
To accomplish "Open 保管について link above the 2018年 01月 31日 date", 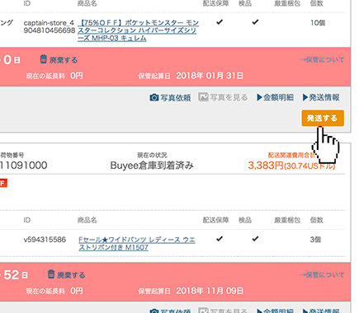I will point(322,60).
